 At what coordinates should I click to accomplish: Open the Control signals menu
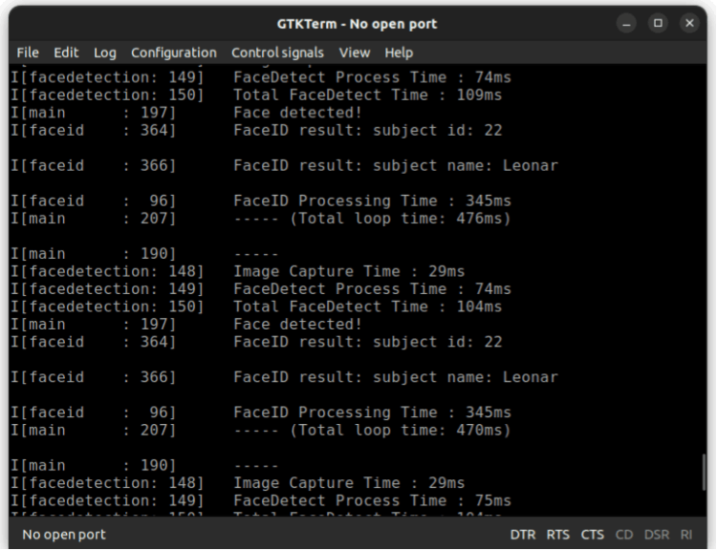pyautogui.click(x=277, y=53)
